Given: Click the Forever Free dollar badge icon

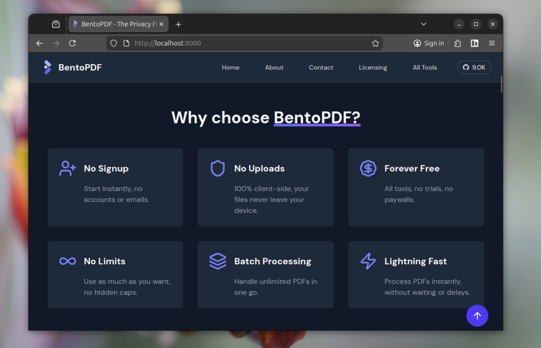Looking at the screenshot, I should click(368, 168).
